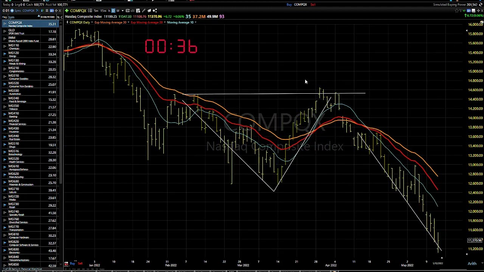This screenshot has height=272, width=484.
Task: Click the watchlist move arrows icon
Action: pyautogui.click(x=56, y=11)
